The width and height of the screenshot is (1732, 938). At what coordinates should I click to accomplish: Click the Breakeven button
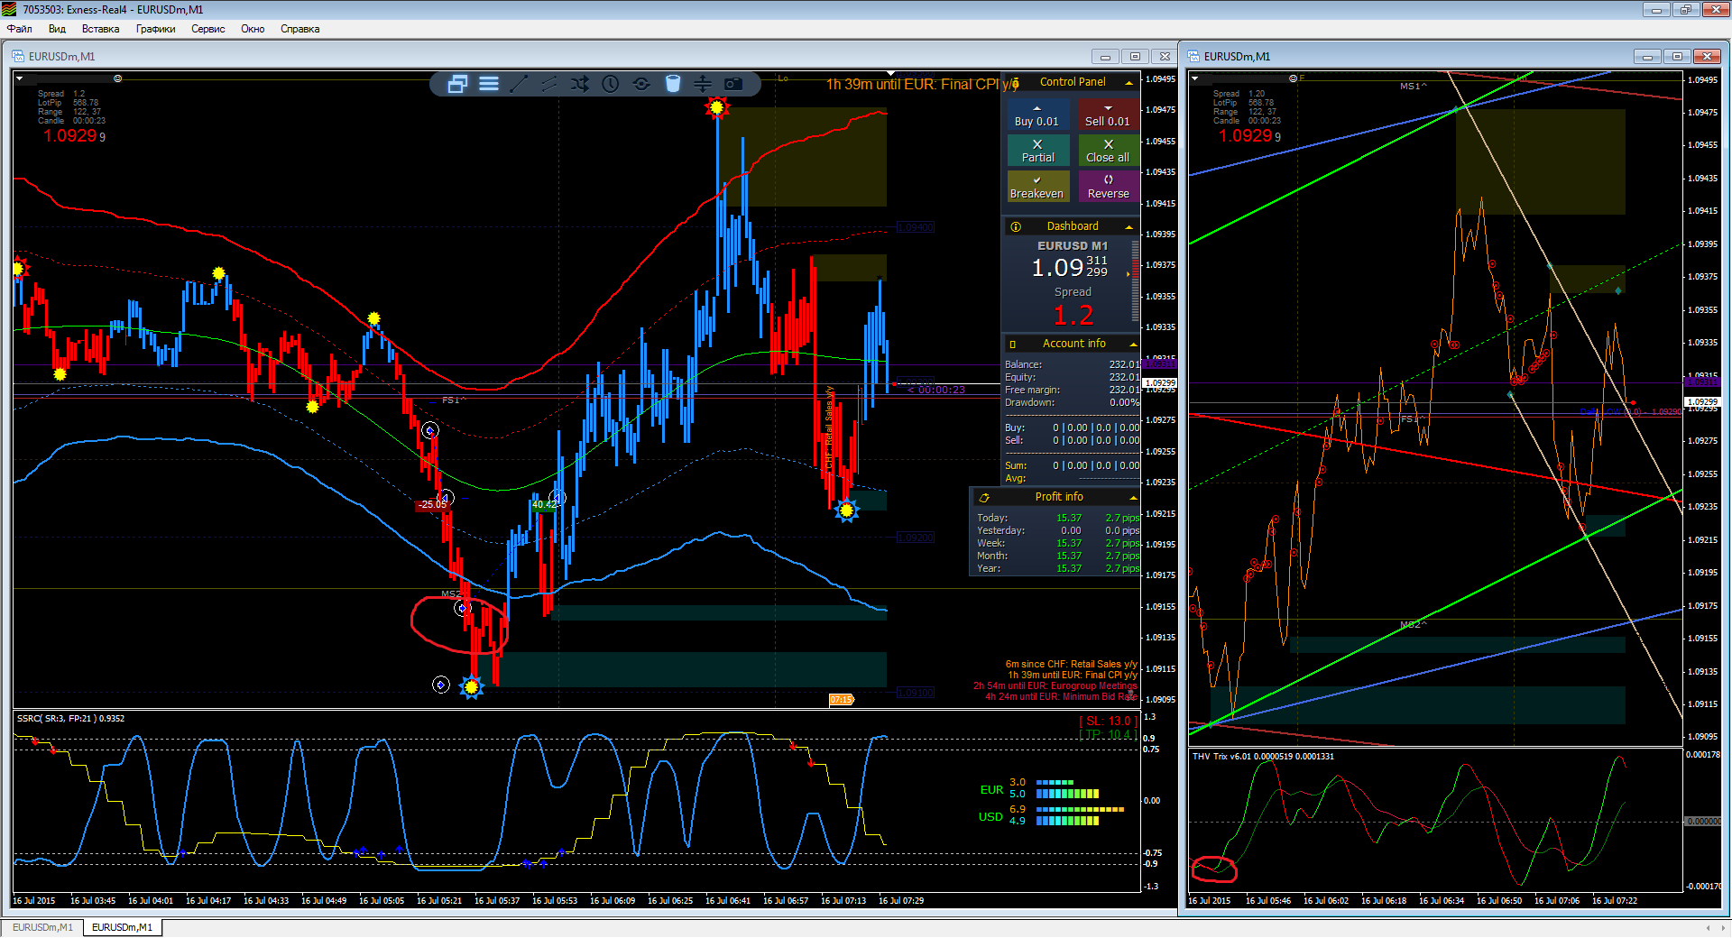(x=1037, y=187)
